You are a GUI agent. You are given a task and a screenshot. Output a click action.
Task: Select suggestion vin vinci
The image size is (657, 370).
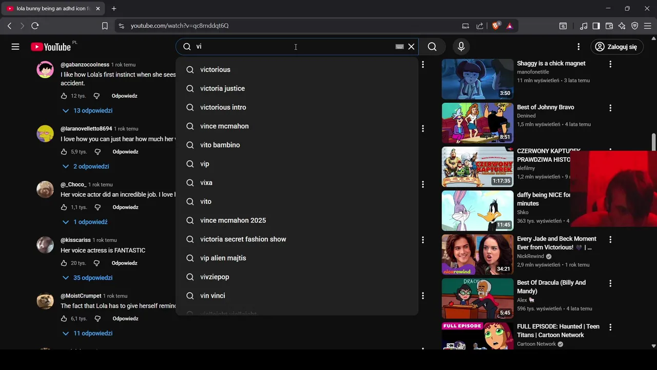[x=297, y=295]
